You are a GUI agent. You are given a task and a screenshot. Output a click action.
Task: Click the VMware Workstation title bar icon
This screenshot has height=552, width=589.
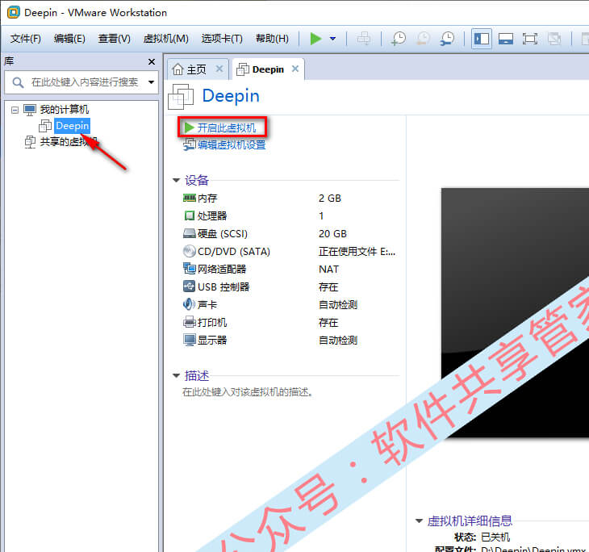(14, 12)
